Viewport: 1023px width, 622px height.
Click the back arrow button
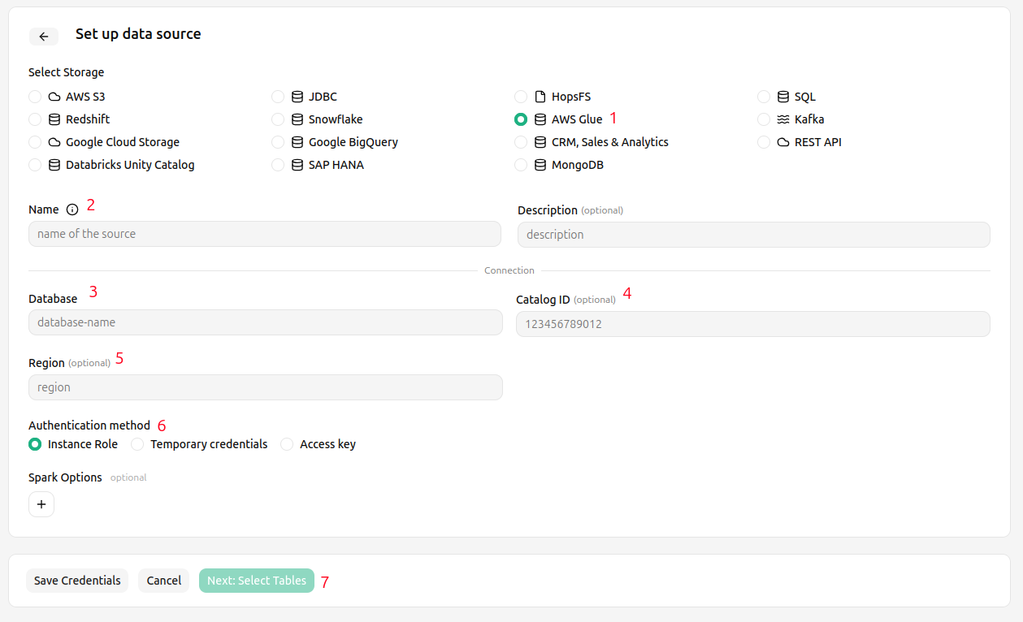[x=44, y=37]
